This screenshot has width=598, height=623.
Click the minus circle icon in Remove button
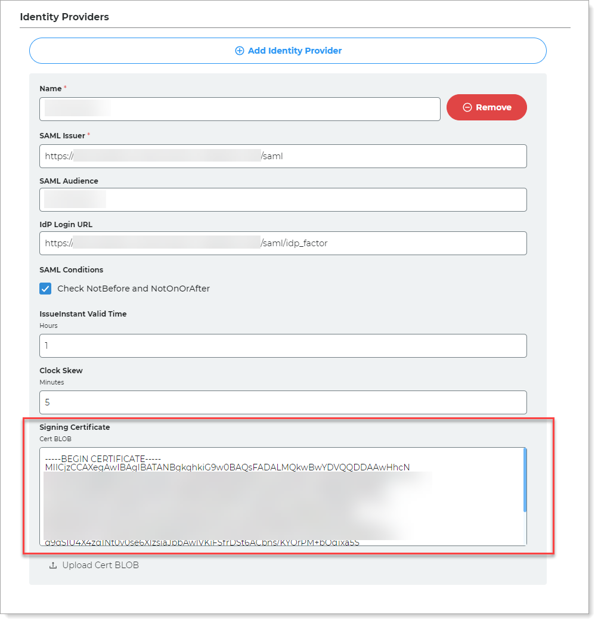[467, 107]
